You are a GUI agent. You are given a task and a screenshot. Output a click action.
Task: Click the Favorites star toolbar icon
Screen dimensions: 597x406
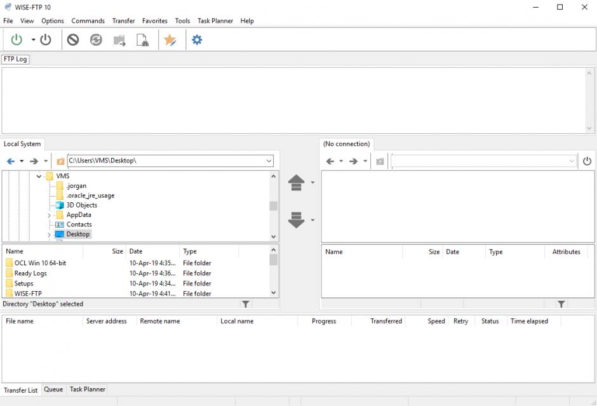(x=170, y=39)
